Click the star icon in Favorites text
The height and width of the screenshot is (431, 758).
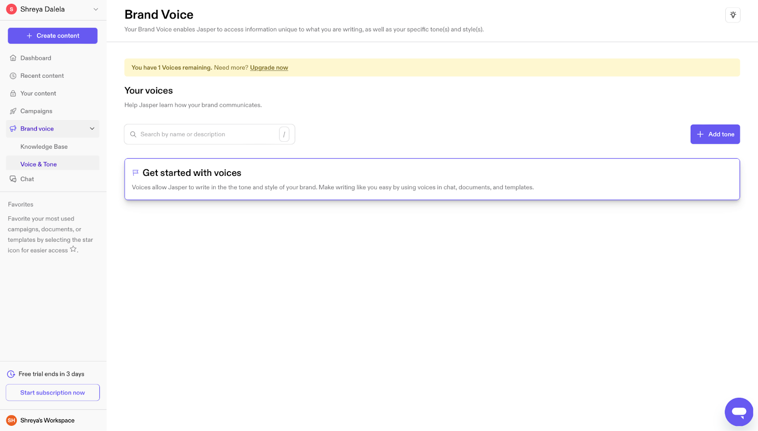pos(73,249)
